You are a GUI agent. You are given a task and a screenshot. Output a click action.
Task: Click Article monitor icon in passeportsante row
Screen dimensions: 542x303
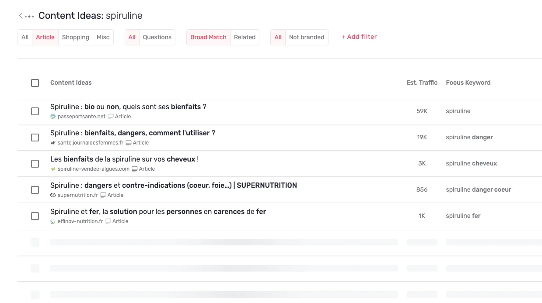pyautogui.click(x=111, y=117)
